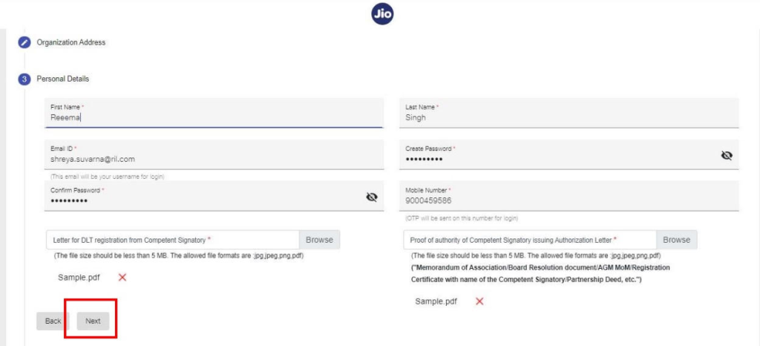Remove the authority proof Sample.pdf via red X
Image resolution: width=760 pixels, height=346 pixels.
479,301
